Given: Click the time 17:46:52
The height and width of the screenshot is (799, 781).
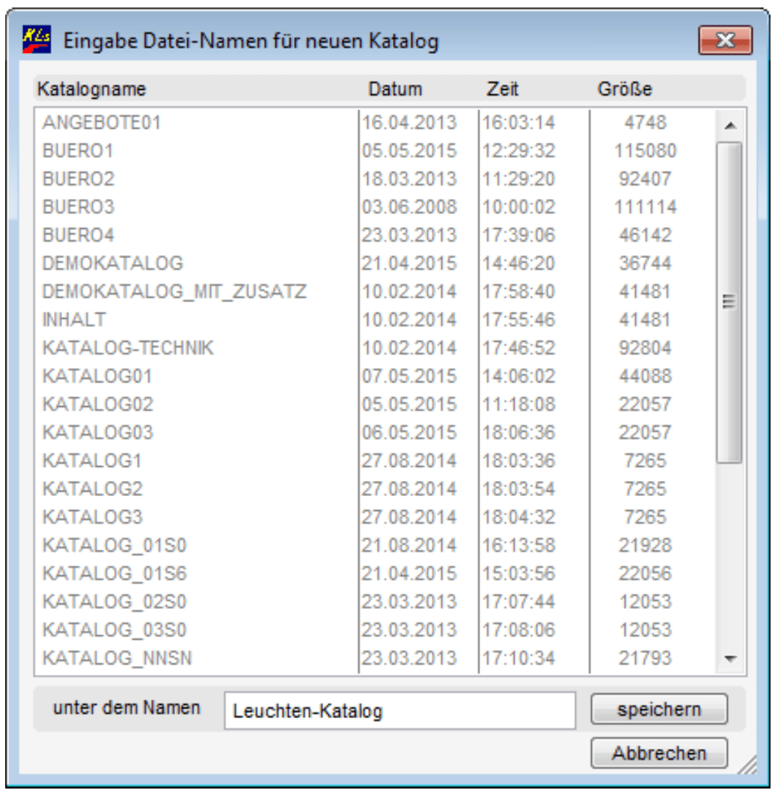Looking at the screenshot, I should click(x=518, y=348).
